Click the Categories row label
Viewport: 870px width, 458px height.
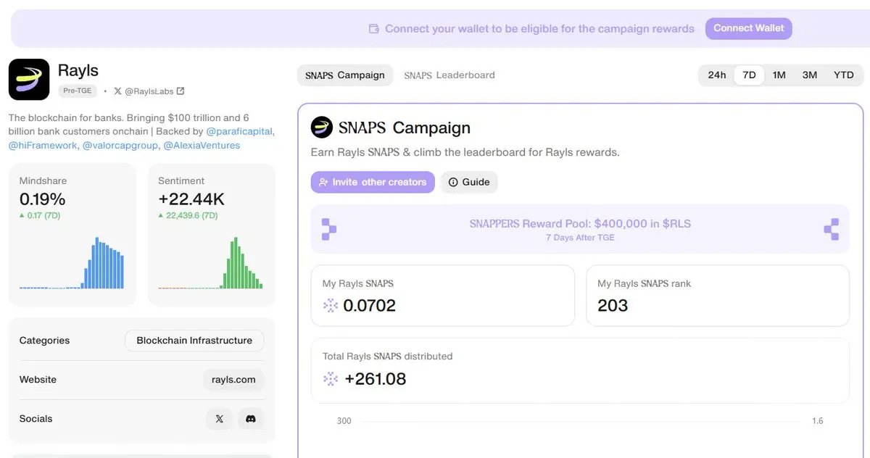(x=44, y=341)
